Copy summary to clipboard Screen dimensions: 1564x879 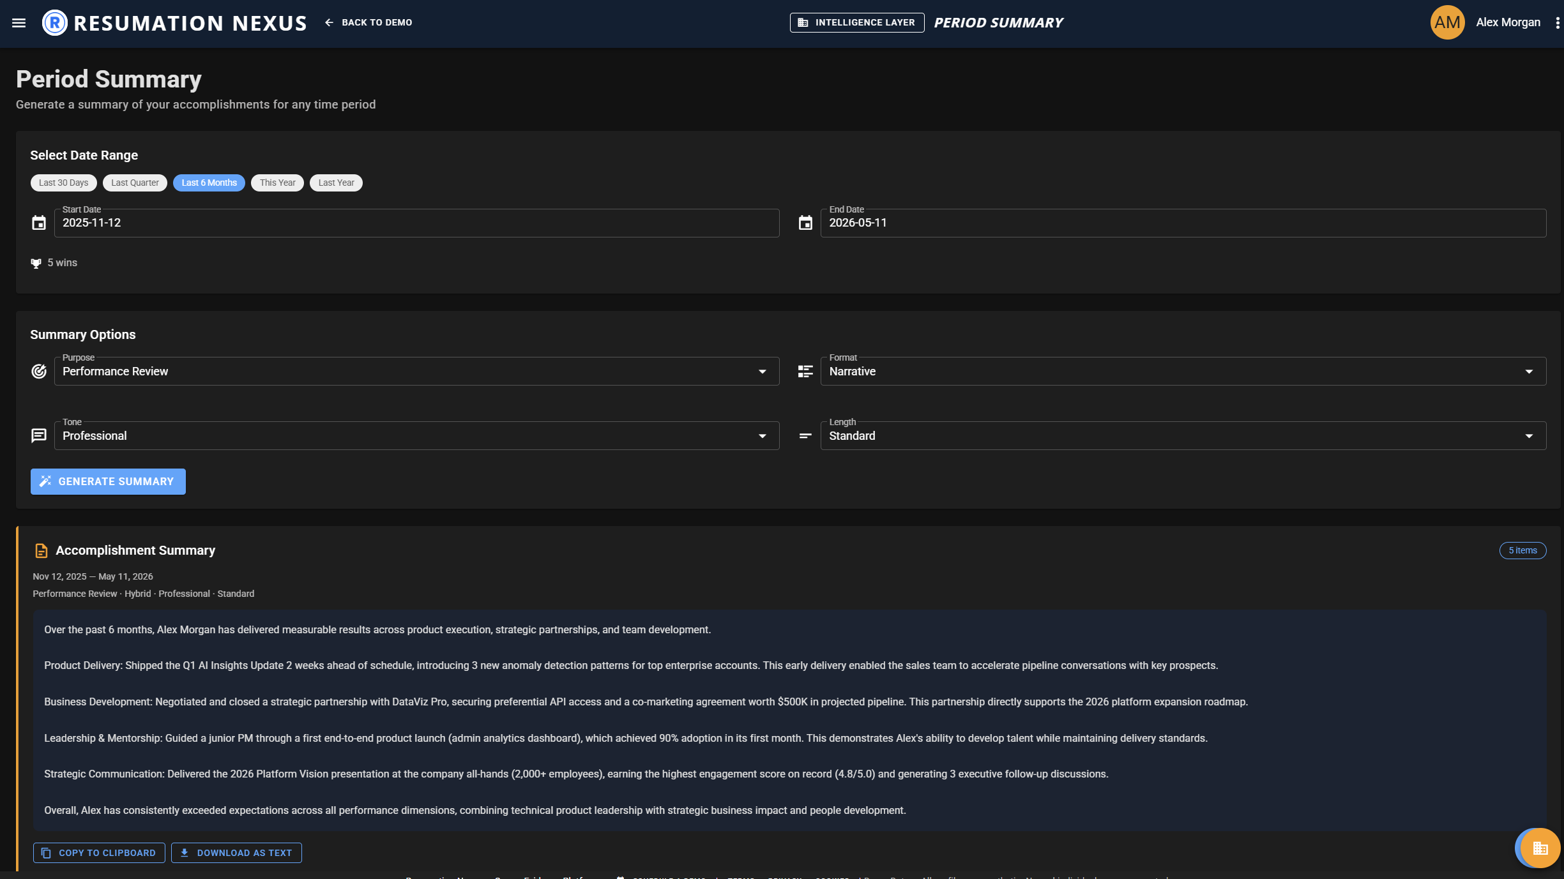click(x=99, y=853)
